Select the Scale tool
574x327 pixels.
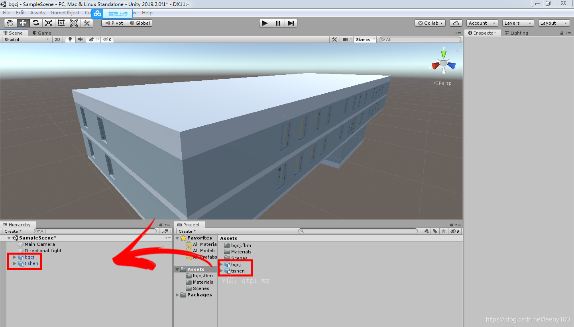pyautogui.click(x=48, y=23)
